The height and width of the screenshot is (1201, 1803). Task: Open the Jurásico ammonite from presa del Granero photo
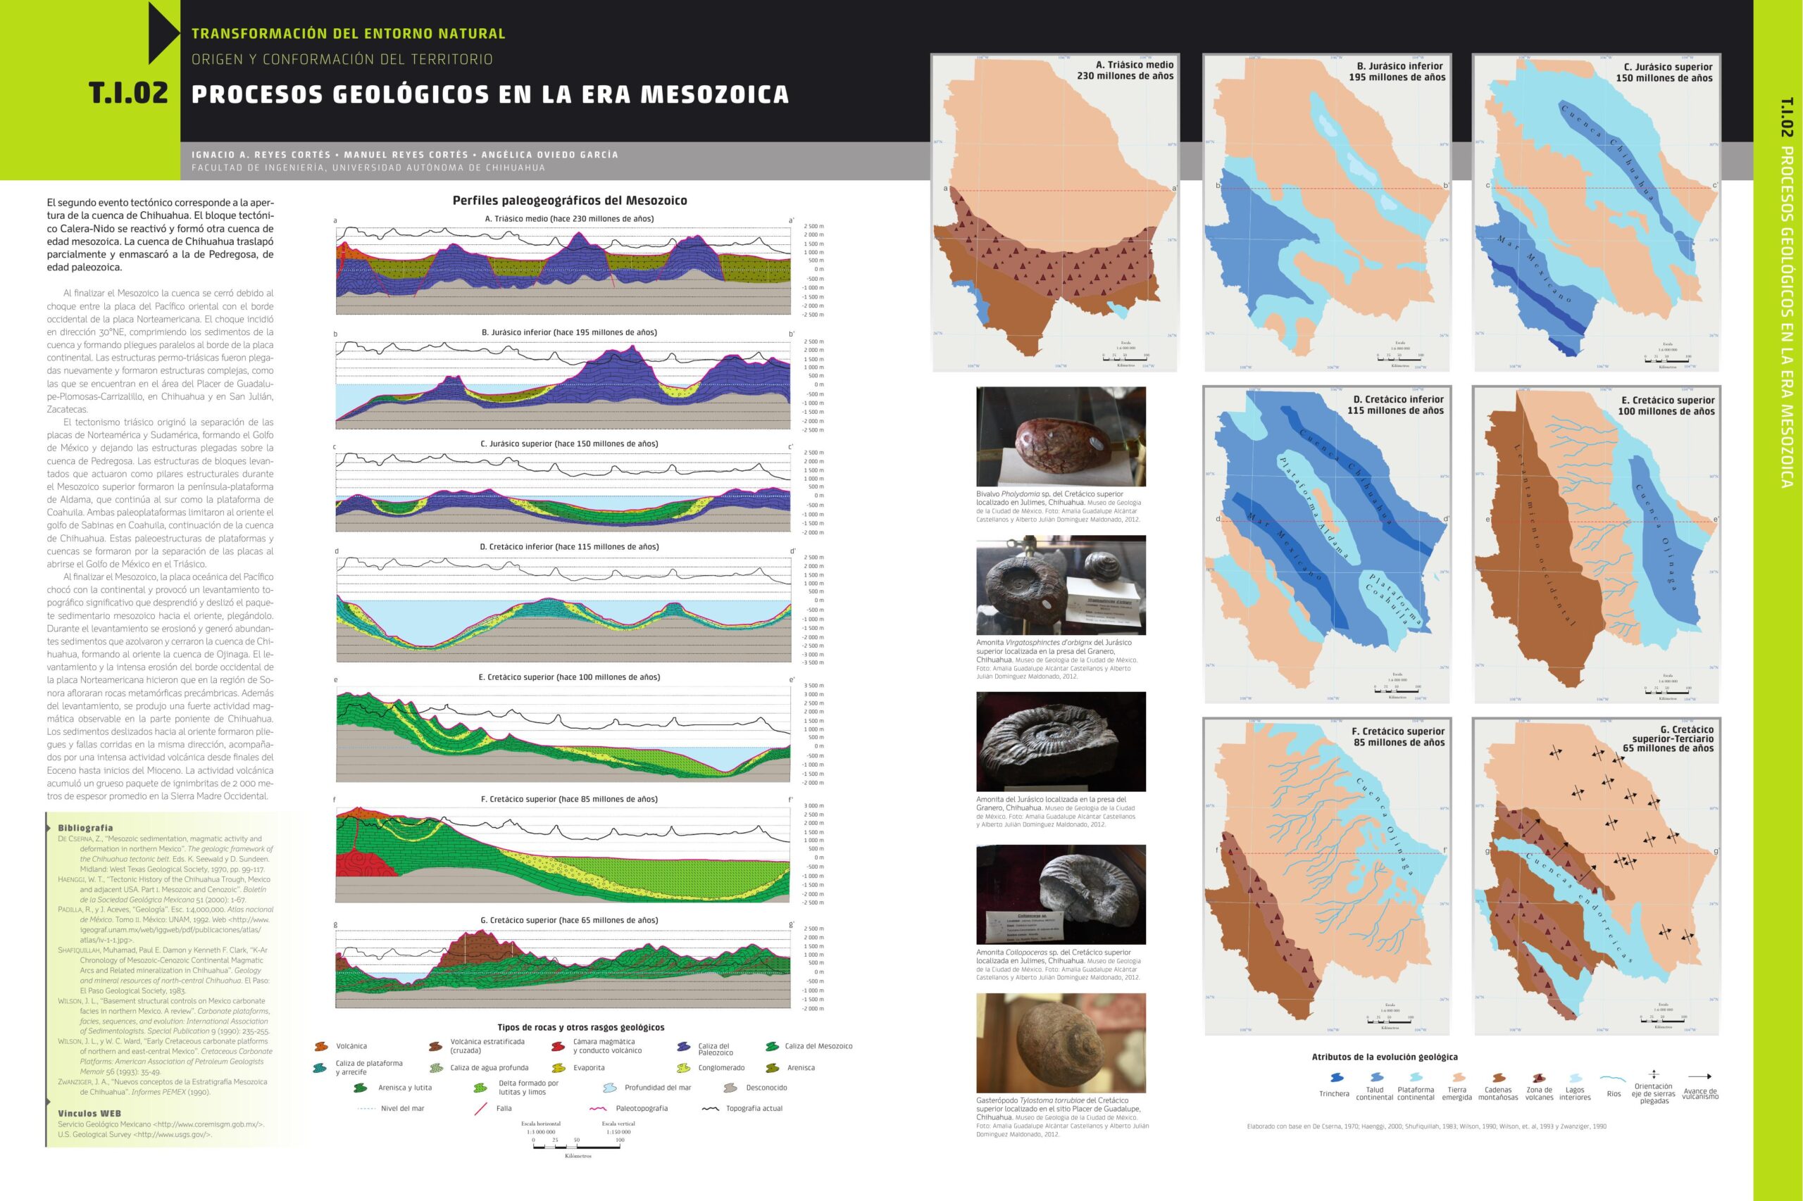[x=1061, y=741]
